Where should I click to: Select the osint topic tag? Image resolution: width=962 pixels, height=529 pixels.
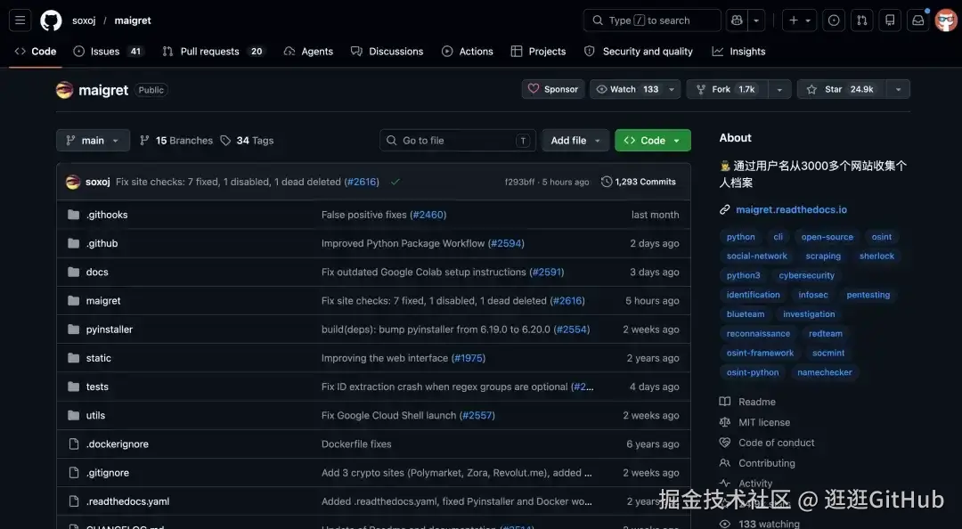tap(882, 237)
